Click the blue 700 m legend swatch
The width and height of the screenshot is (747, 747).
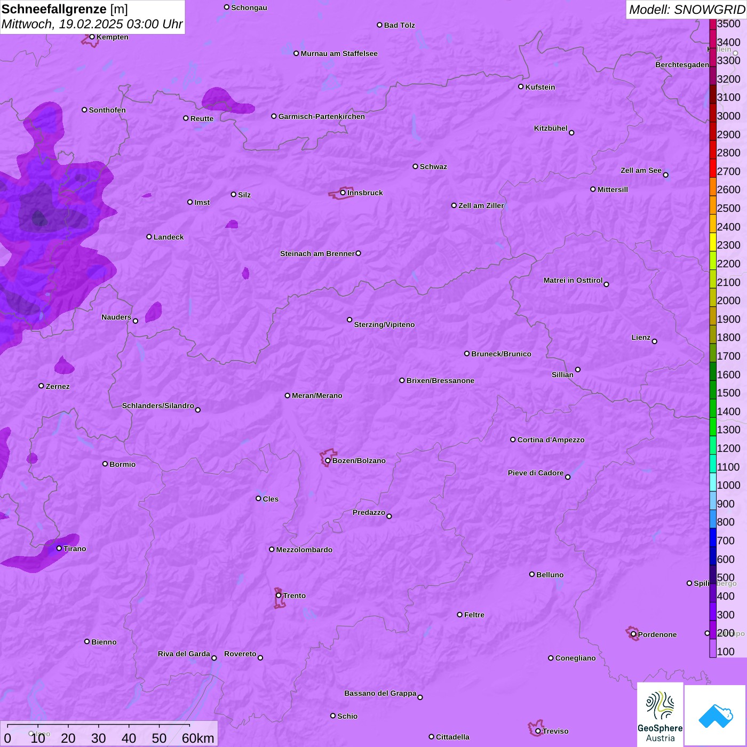(713, 537)
